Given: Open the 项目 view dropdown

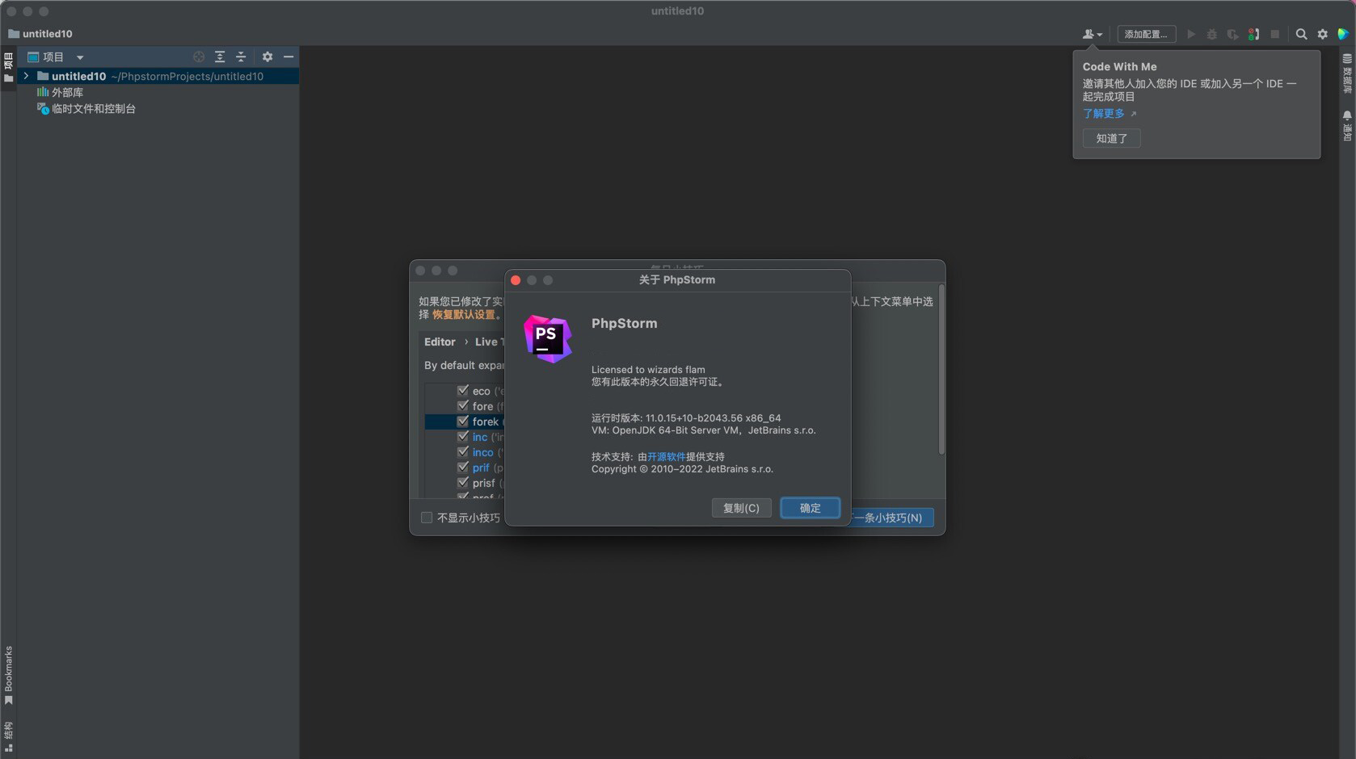Looking at the screenshot, I should click(80, 57).
